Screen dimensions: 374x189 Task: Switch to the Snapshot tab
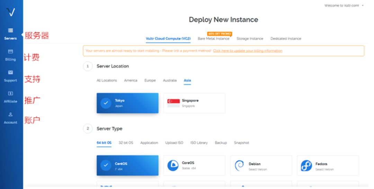point(241,143)
